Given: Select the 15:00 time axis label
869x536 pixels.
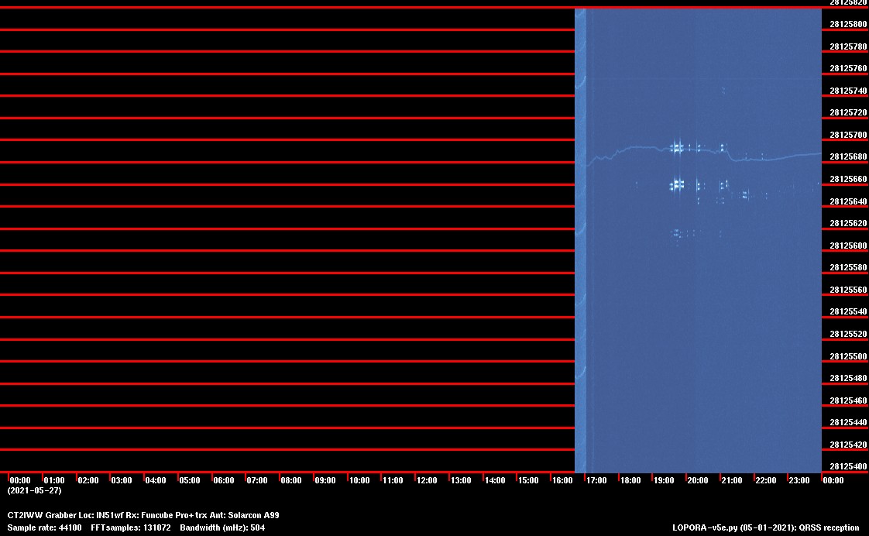Looking at the screenshot, I should (528, 480).
